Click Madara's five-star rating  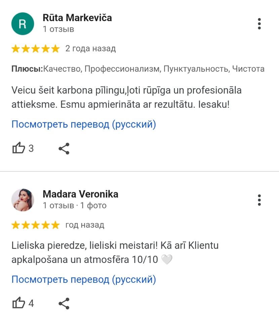(x=35, y=225)
